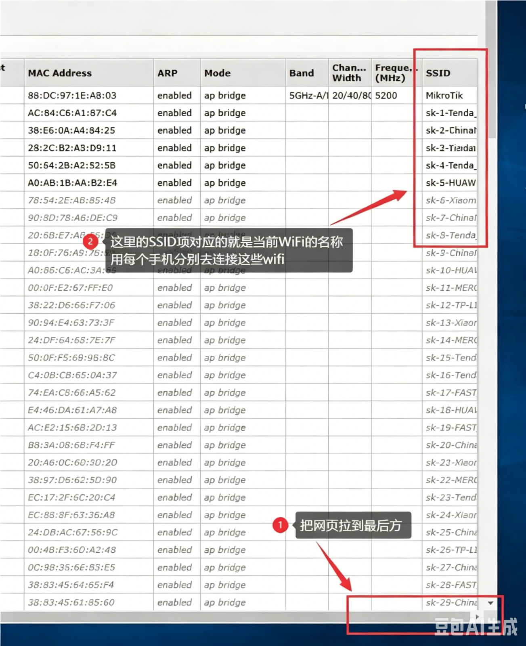Select MAC address 90:8D:78:A6:DE:C9
The height and width of the screenshot is (646, 526).
coord(73,218)
